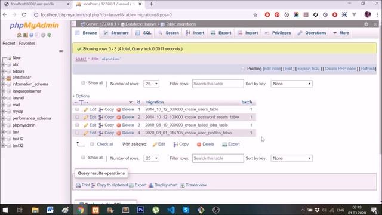Click lower Filter rows search field
Screen dimensions: 382x215
click(218, 158)
